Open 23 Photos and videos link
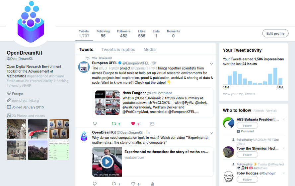295x186 pixels. click(29, 116)
